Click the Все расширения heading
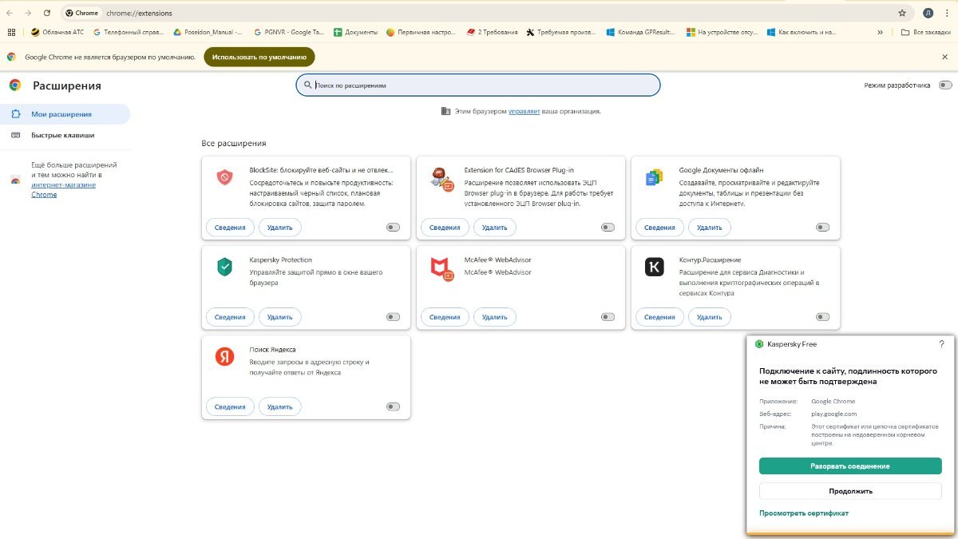Viewport: 958px width, 539px height. (234, 143)
